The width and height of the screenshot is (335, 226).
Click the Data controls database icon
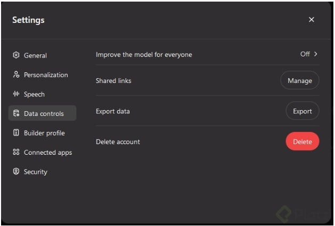coord(16,113)
